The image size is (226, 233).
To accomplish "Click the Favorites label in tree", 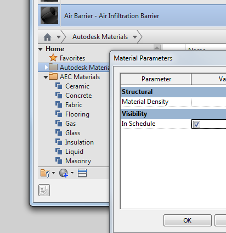I will [72, 58].
